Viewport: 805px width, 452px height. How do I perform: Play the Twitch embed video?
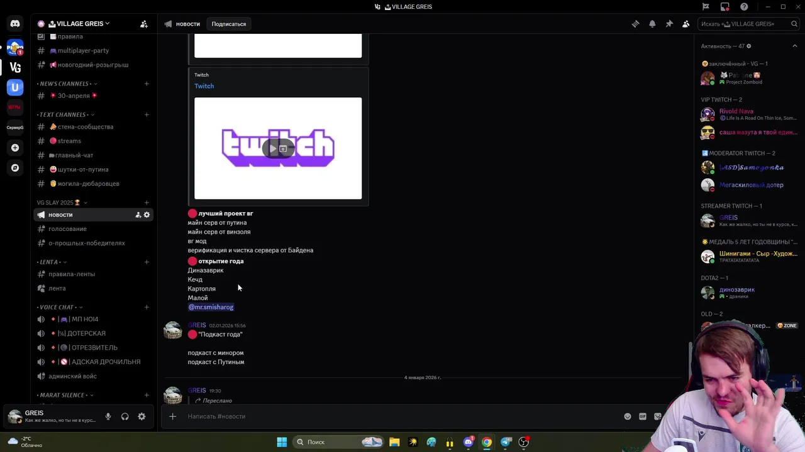coord(272,149)
